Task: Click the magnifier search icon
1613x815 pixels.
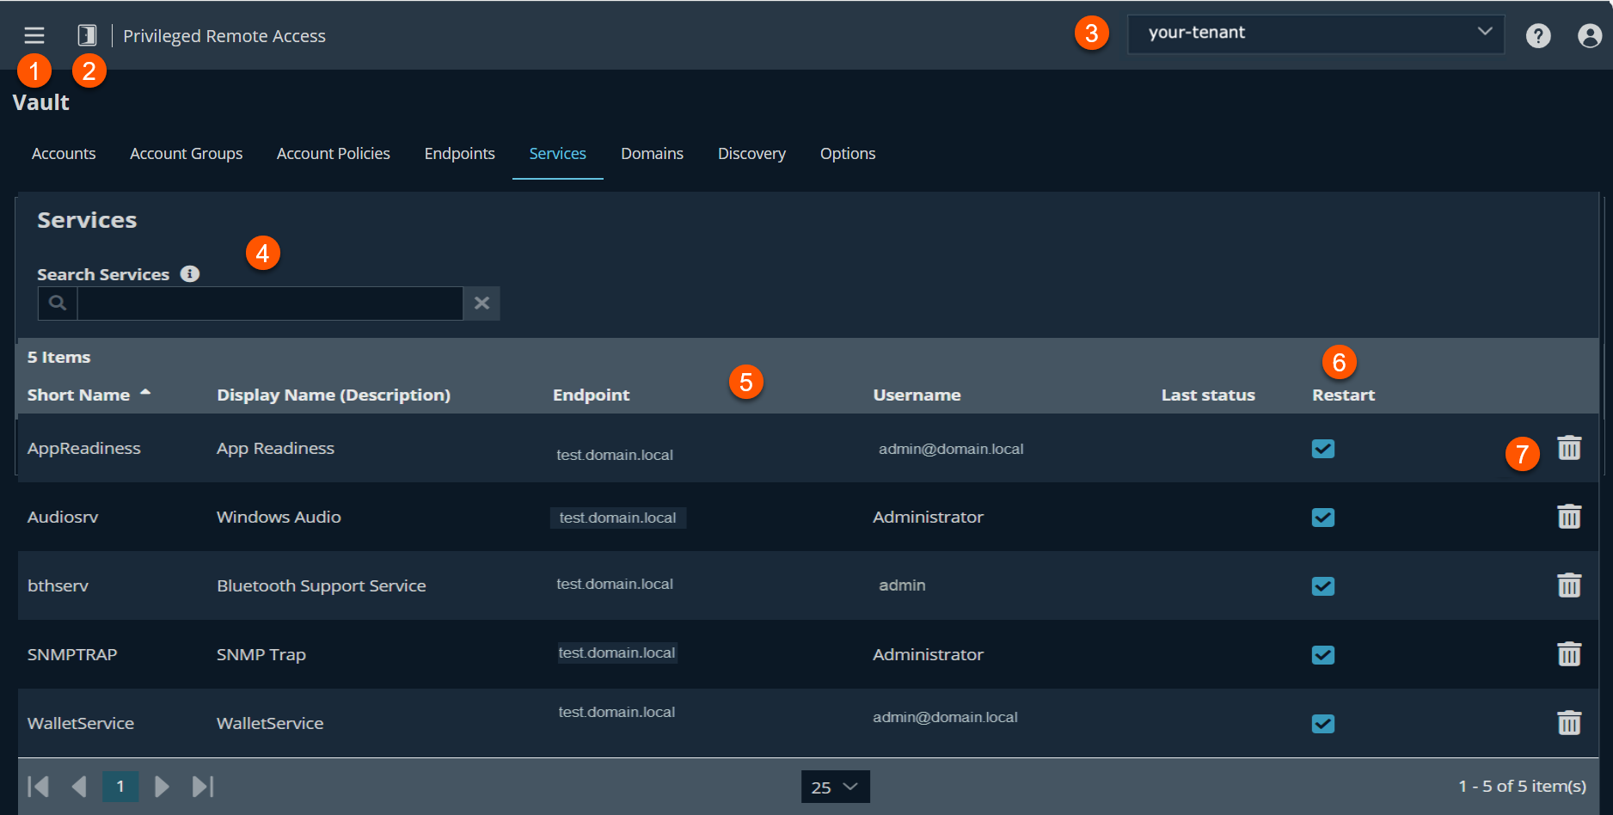Action: 58,303
